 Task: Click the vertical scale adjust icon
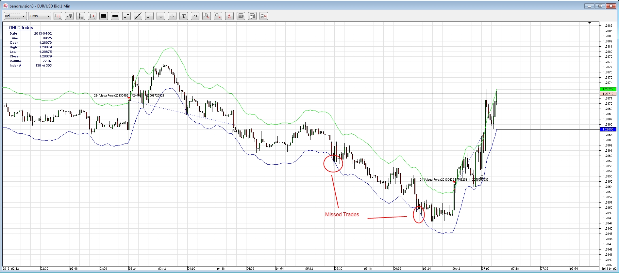pos(81,16)
